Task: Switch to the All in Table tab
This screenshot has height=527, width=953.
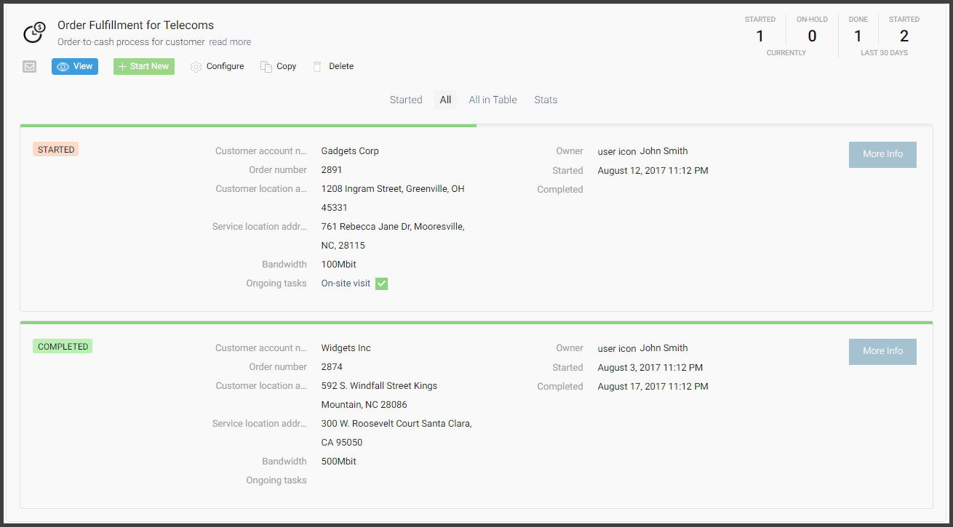Action: pyautogui.click(x=493, y=100)
